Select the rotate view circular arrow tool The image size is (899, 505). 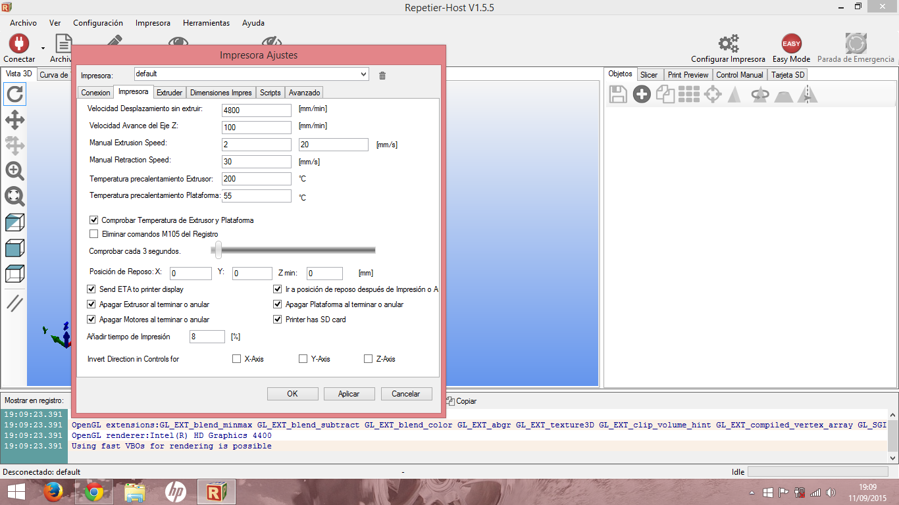pos(14,95)
